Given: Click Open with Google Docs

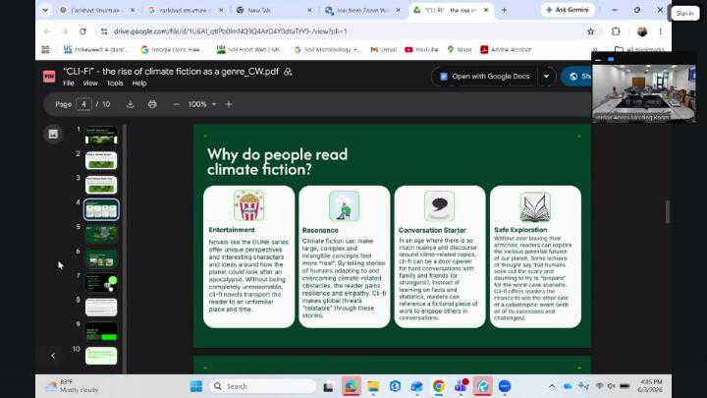Looking at the screenshot, I should 485,77.
